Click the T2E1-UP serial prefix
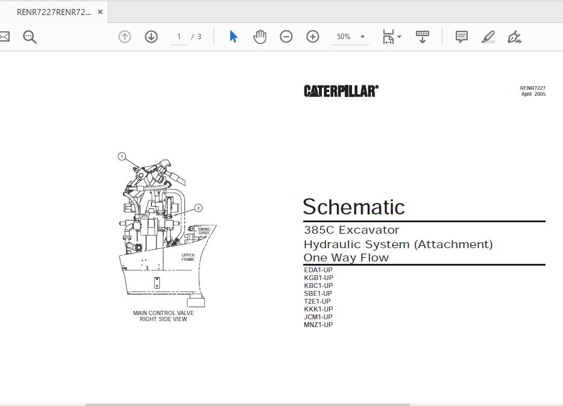This screenshot has height=406, width=563. 318,301
